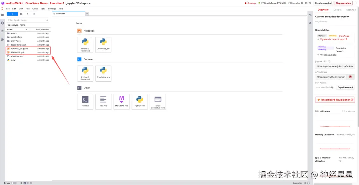This screenshot has height=185, width=359.
Task: Open the OmniVoice Demo breadcrumb link
Action: (37, 3)
